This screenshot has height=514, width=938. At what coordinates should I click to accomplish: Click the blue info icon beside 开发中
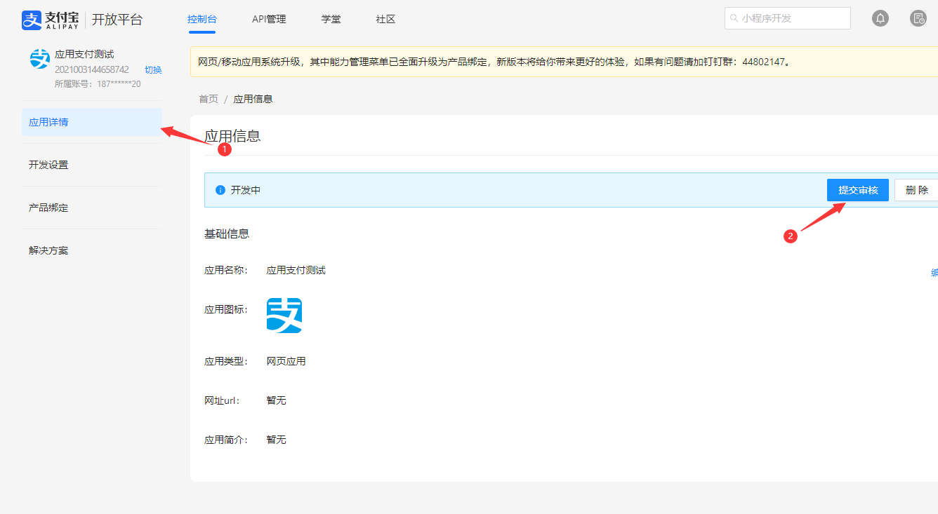(220, 190)
